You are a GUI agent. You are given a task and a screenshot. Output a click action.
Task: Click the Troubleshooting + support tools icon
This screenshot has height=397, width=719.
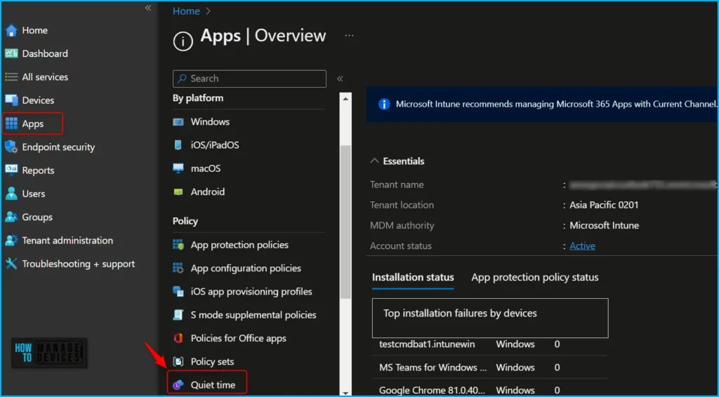coord(11,264)
